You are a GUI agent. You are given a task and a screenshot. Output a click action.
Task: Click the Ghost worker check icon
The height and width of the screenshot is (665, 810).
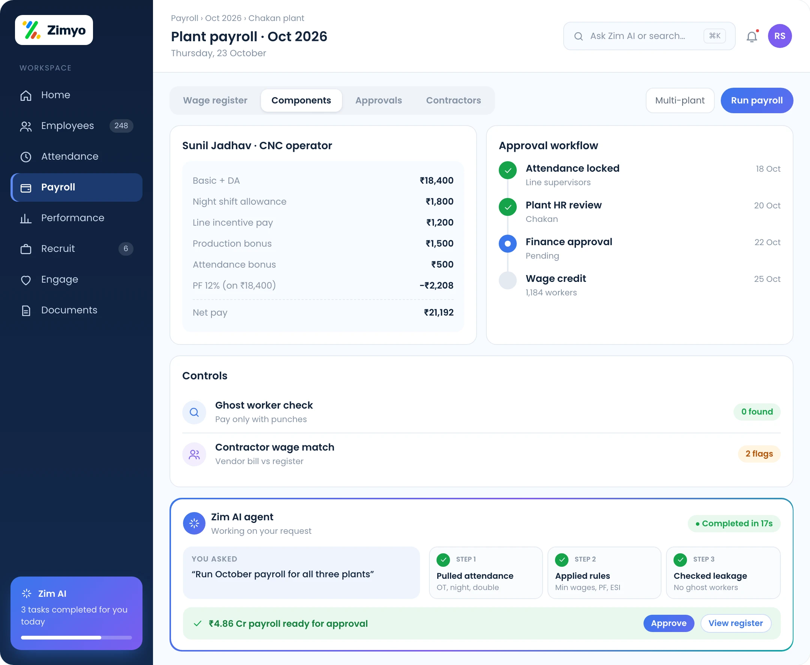click(x=194, y=412)
